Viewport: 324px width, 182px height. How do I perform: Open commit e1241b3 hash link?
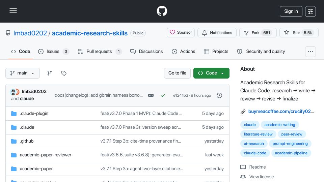pyautogui.click(x=181, y=95)
